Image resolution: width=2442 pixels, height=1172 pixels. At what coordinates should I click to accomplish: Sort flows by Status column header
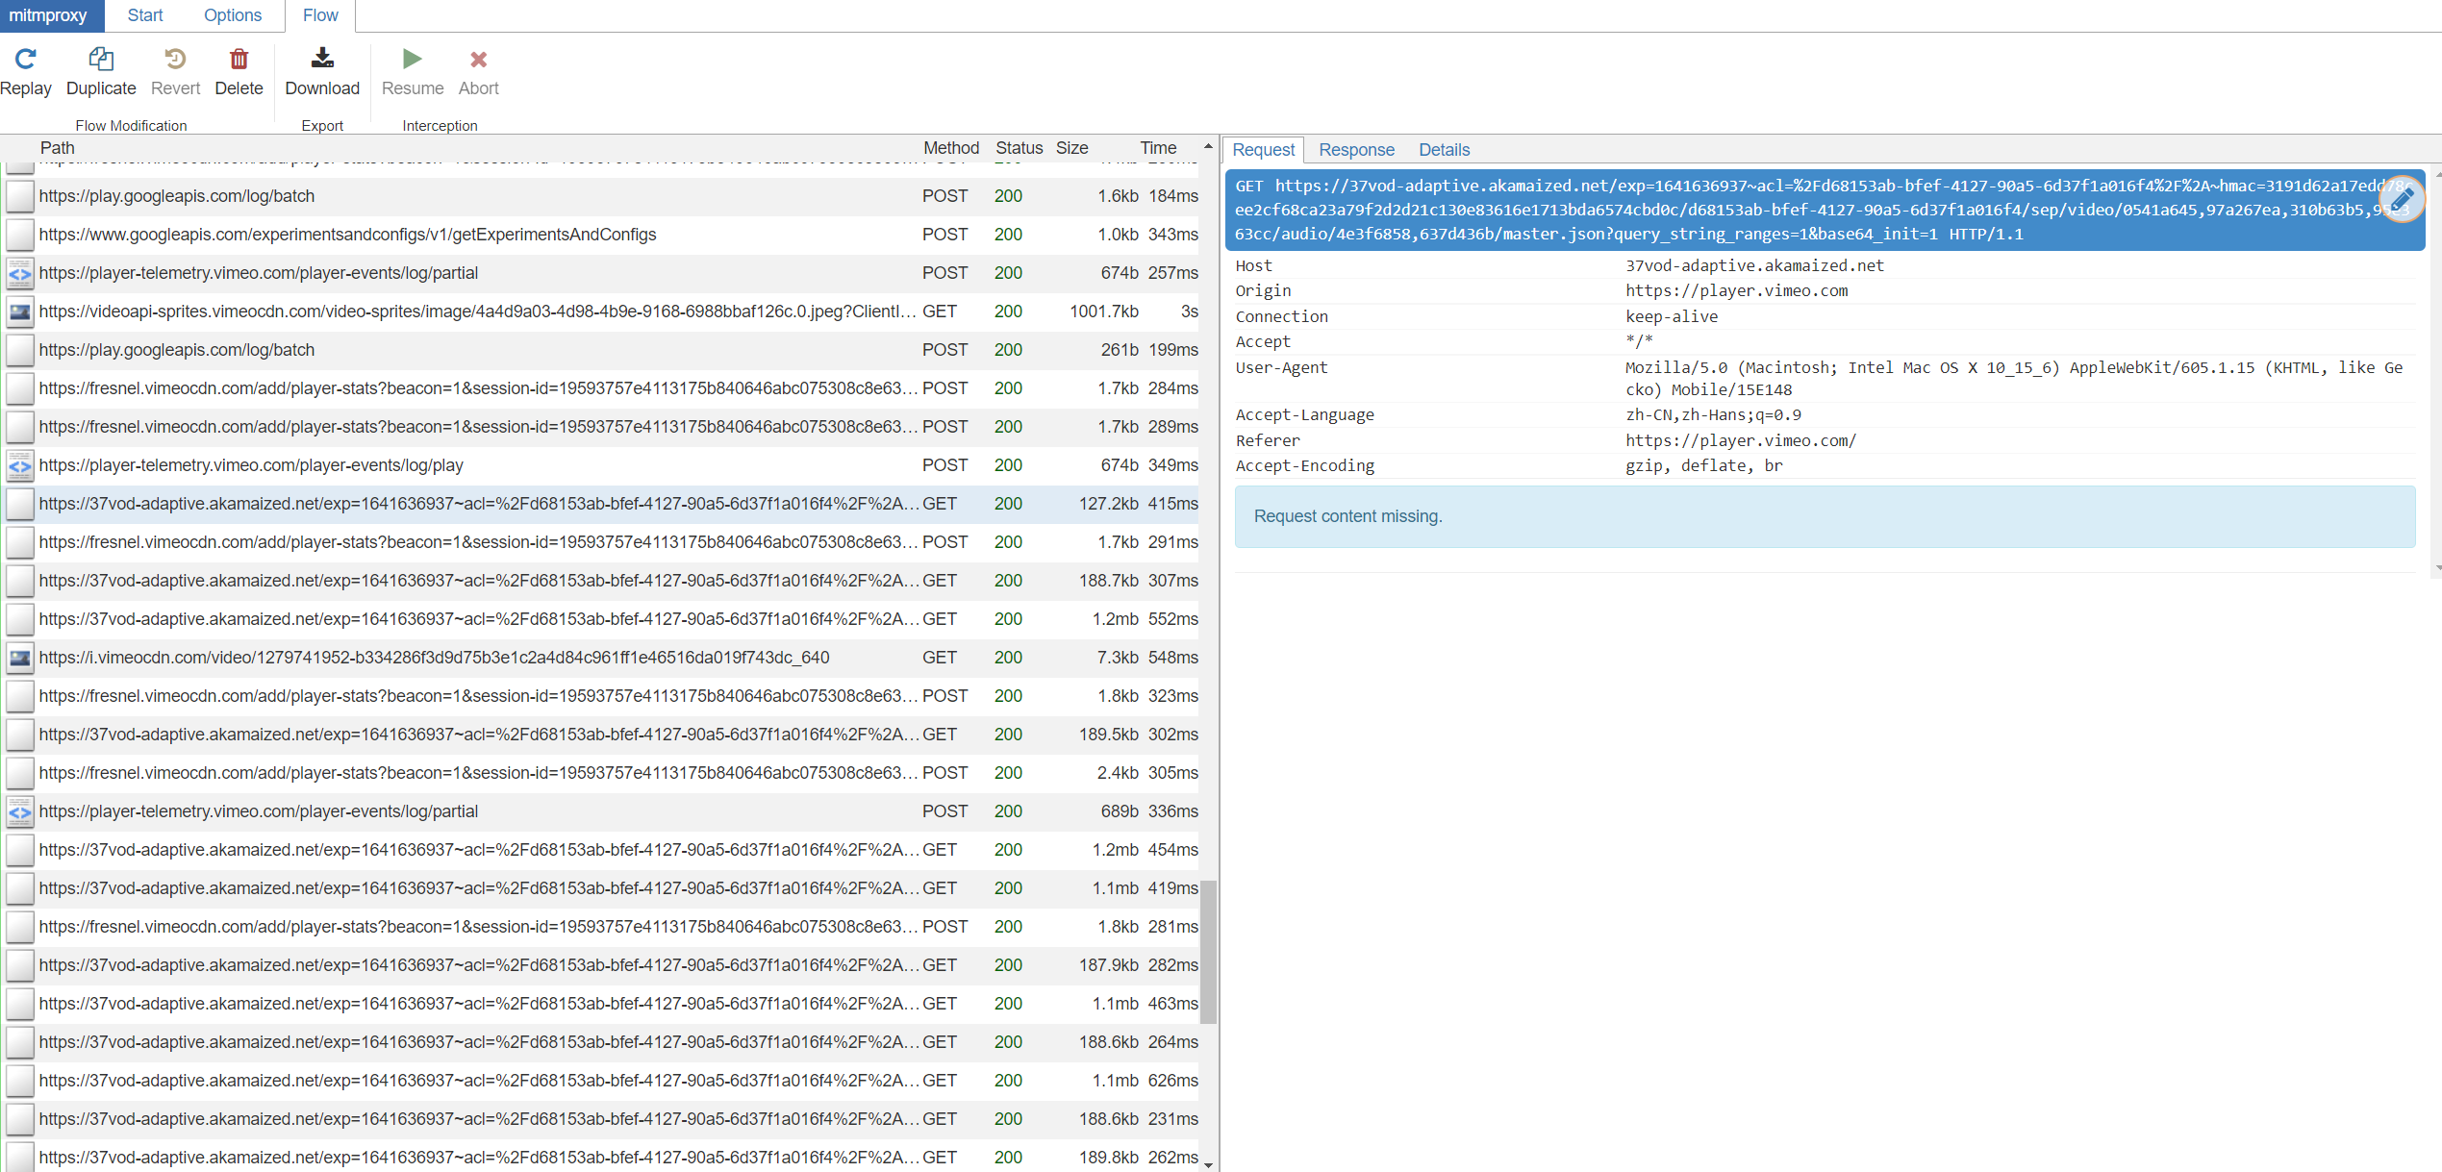[1019, 148]
